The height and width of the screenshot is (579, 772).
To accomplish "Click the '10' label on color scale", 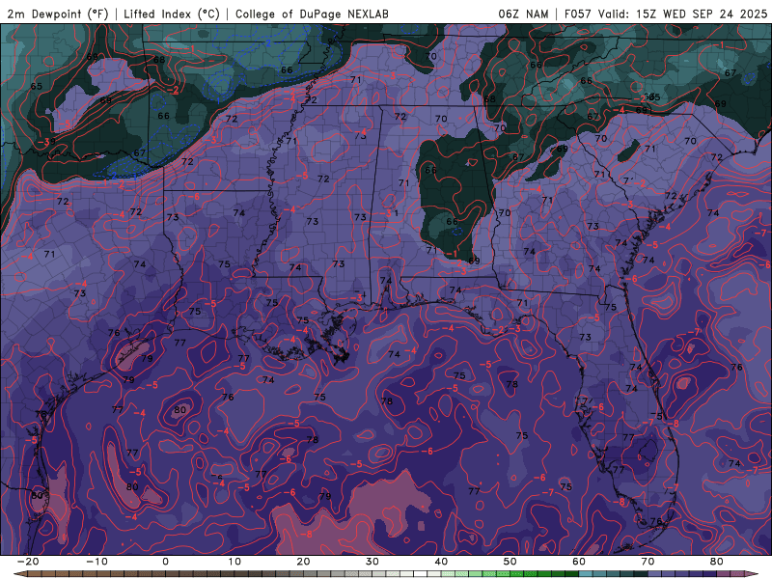I will pos(234,562).
